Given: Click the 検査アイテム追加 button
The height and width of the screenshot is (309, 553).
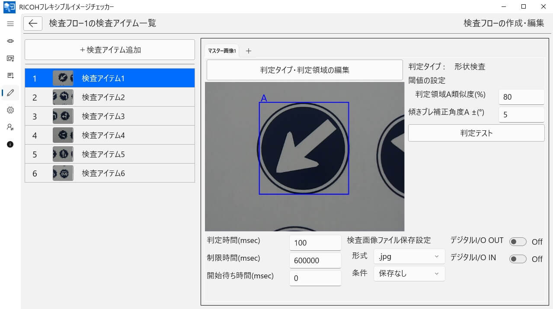Looking at the screenshot, I should (110, 50).
